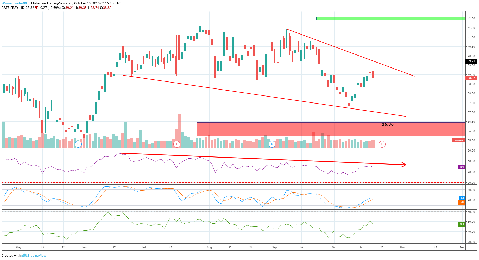
Task: Click the May label on time axis
Action: pyautogui.click(x=19, y=247)
